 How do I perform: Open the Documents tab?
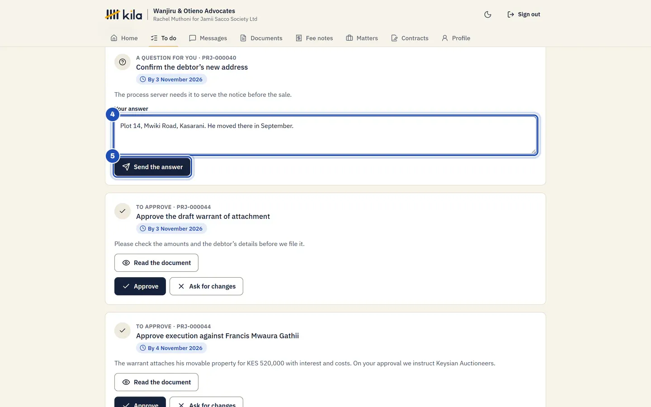click(261, 38)
